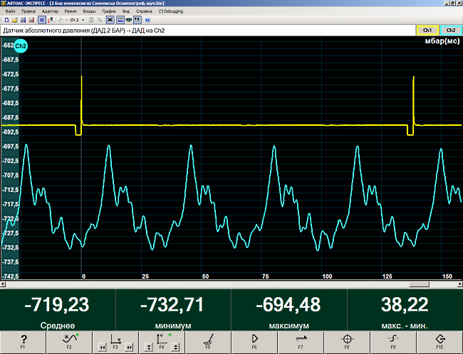Decrease vertical scale with F4 left stepper

(148, 347)
